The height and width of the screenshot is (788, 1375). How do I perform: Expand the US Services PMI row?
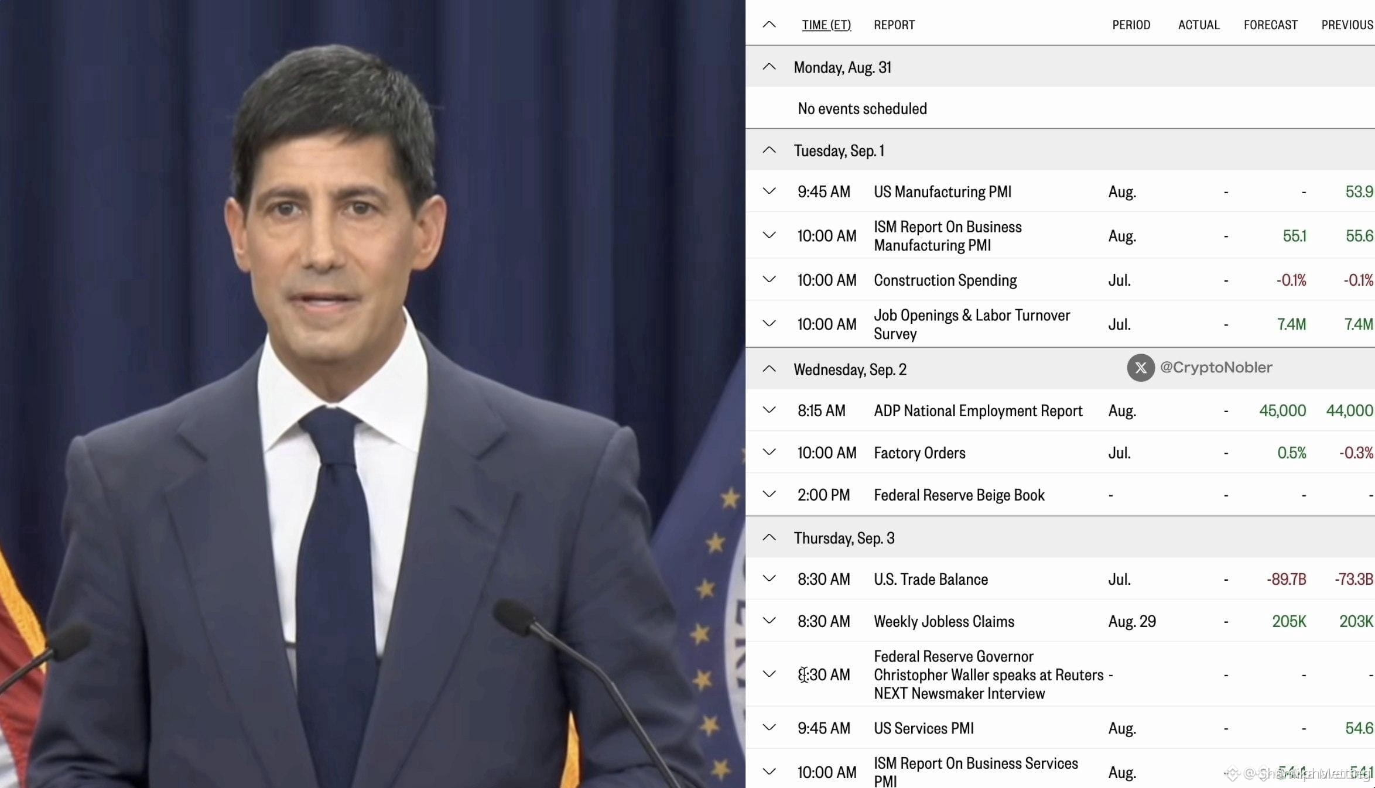[769, 727]
